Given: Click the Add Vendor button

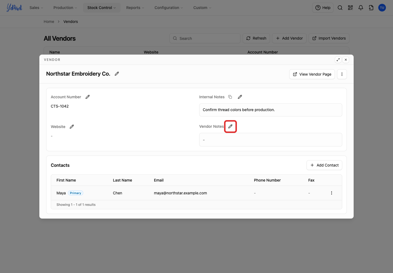Looking at the screenshot, I should pos(289,38).
